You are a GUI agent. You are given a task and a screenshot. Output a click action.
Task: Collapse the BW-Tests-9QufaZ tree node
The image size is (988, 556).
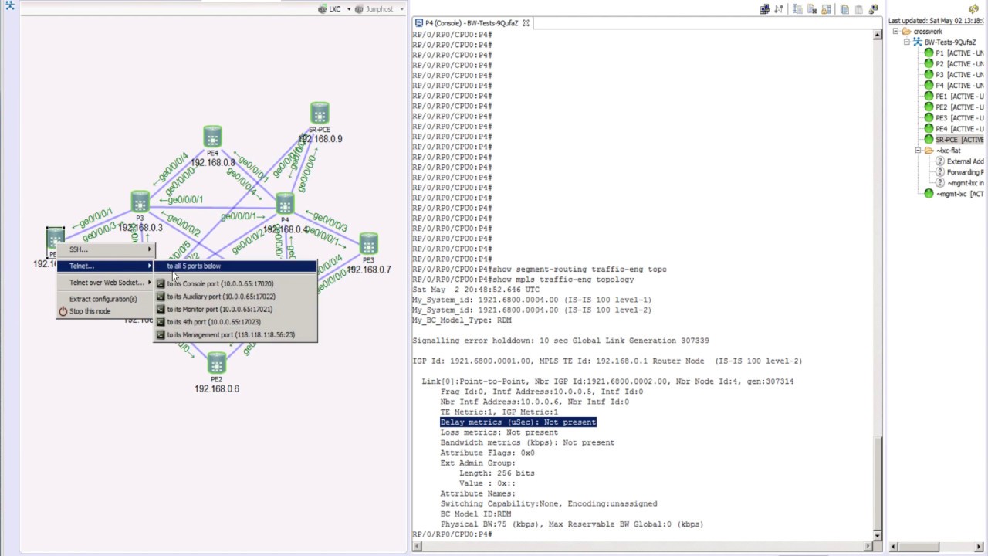(x=907, y=42)
